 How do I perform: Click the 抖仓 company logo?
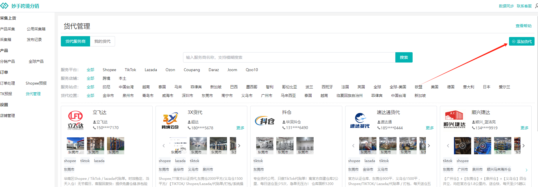(265, 121)
